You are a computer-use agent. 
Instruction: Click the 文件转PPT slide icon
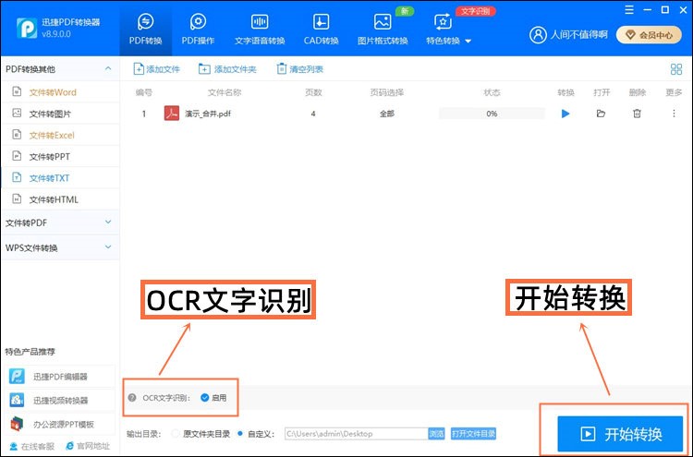pos(17,156)
